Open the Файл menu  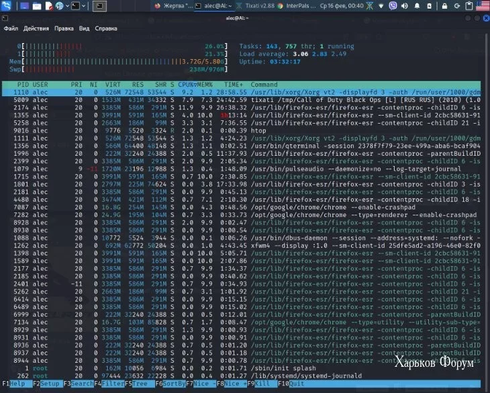pos(11,28)
